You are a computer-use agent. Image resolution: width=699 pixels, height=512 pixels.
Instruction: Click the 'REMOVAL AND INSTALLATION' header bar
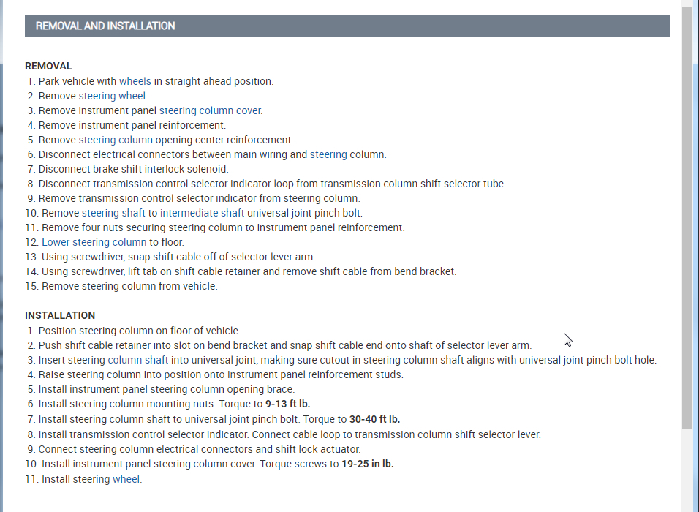pos(347,26)
